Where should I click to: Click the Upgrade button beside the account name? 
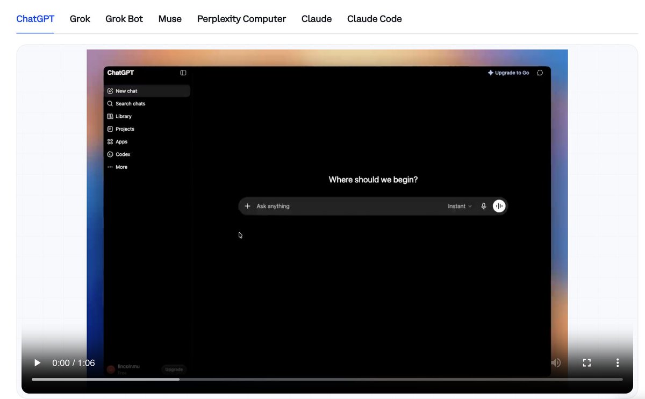174,369
